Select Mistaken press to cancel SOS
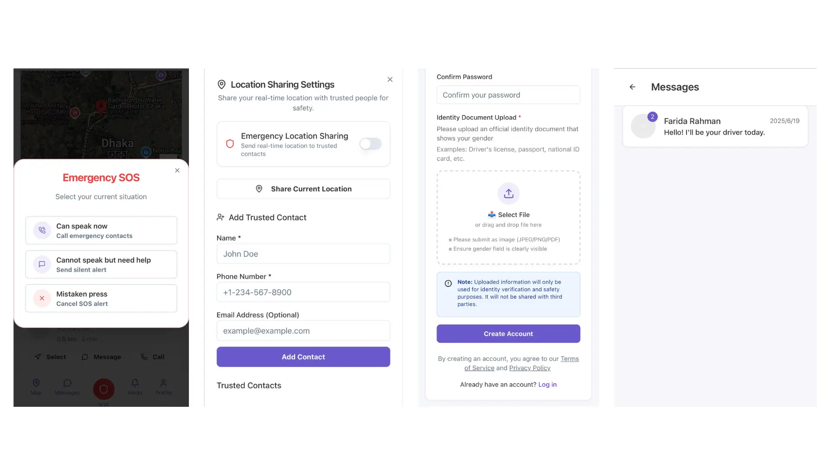 pos(101,298)
